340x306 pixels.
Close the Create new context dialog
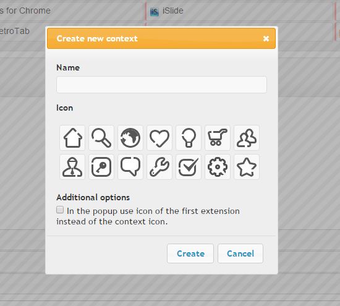[x=266, y=38]
